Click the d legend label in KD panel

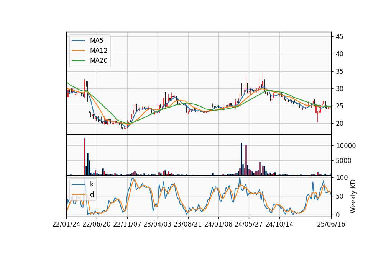92,194
